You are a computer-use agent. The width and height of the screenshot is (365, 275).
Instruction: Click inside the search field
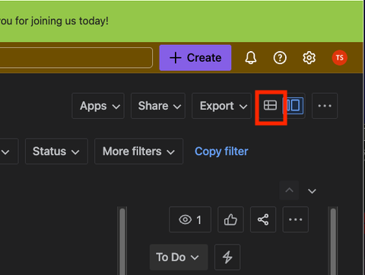[x=76, y=58]
